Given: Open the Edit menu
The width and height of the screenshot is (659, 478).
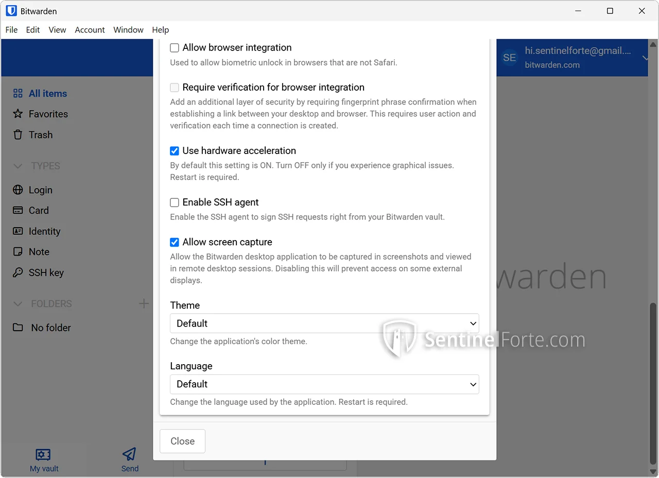Looking at the screenshot, I should (x=33, y=30).
